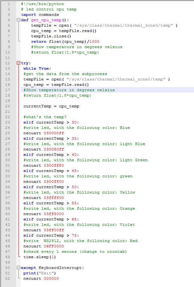194x287 pixels.
Task: Click 'elif currentTemp > 50:' line
Action: pyautogui.click(x=51, y=187)
